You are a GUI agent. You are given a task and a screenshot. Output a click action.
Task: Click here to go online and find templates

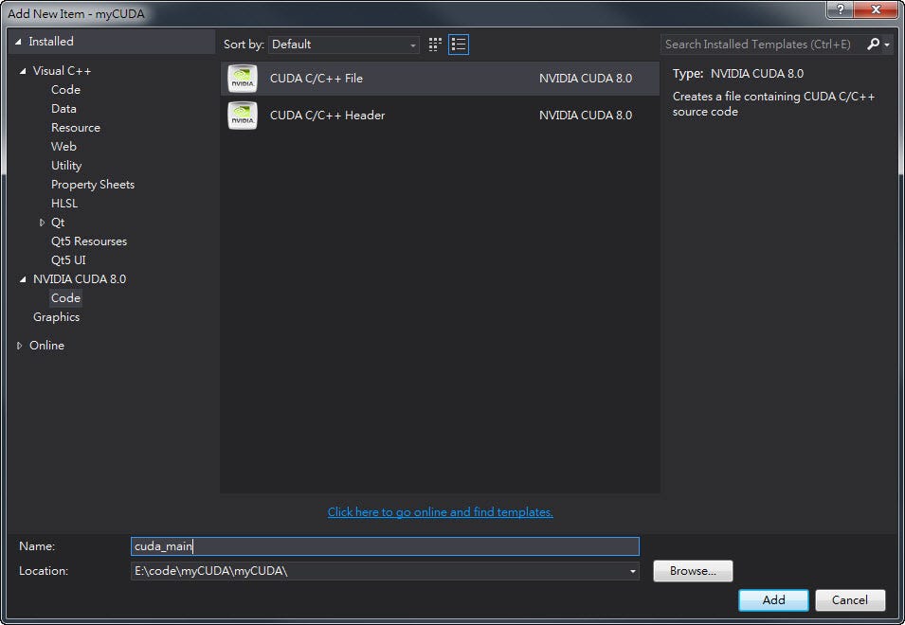coord(440,511)
